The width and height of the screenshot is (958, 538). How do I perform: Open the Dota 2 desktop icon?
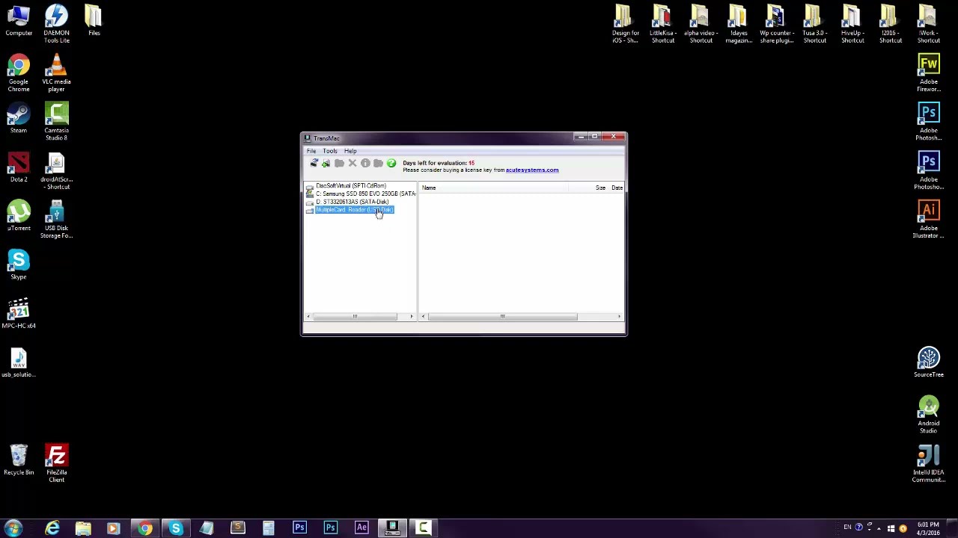(x=19, y=167)
